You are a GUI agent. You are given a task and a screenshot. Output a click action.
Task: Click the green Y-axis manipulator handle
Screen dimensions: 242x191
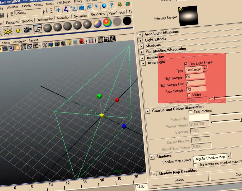coord(99,96)
